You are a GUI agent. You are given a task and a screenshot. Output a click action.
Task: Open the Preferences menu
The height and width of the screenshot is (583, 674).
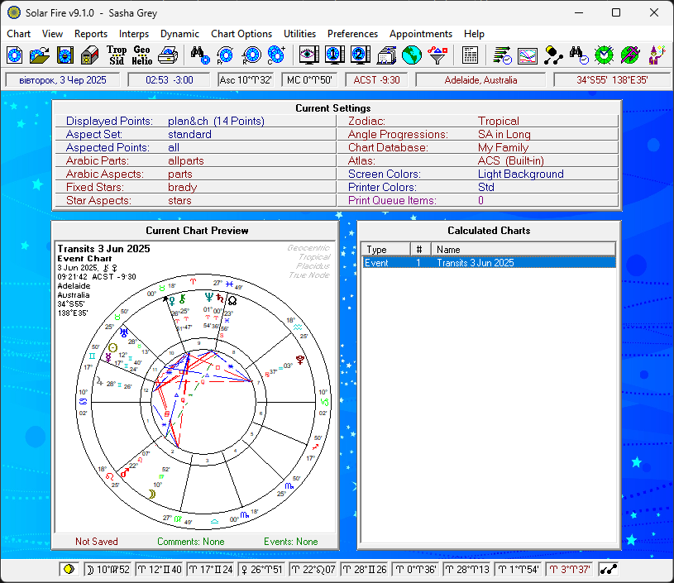352,34
